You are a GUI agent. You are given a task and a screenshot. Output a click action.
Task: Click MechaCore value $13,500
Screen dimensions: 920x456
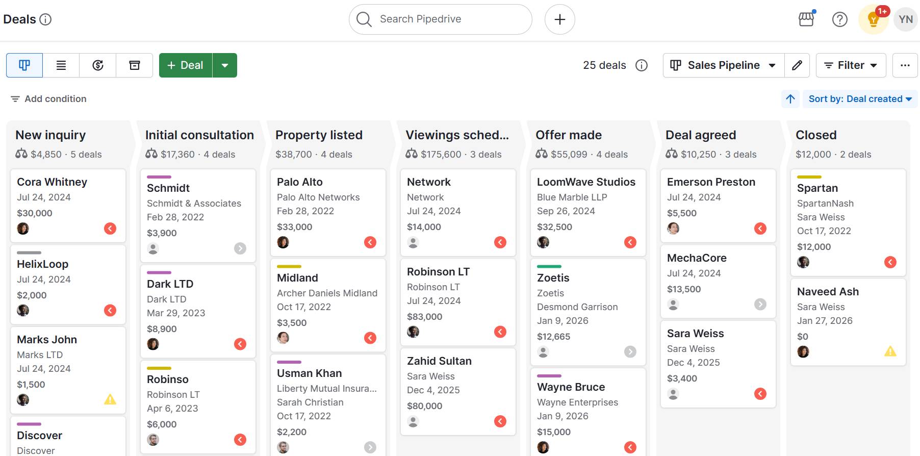pos(684,289)
